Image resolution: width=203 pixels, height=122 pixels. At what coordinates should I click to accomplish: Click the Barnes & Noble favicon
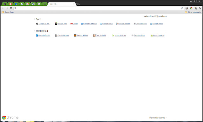[x=75, y=35]
